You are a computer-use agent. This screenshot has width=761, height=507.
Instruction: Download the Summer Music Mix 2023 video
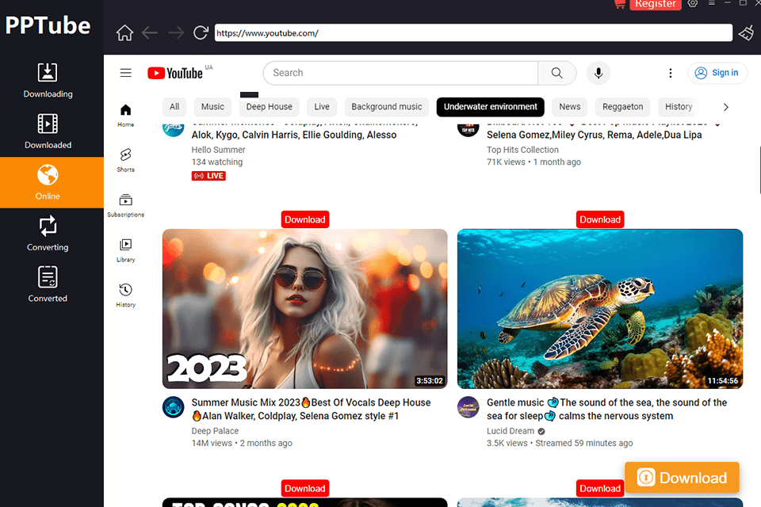(x=304, y=219)
